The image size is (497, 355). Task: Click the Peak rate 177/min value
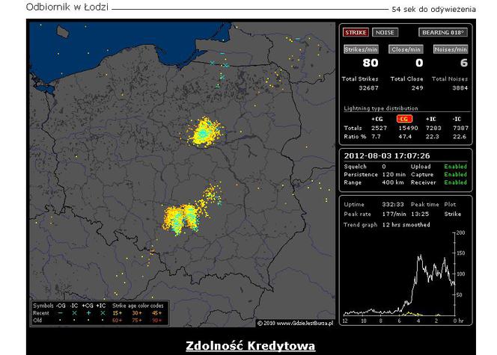394,214
